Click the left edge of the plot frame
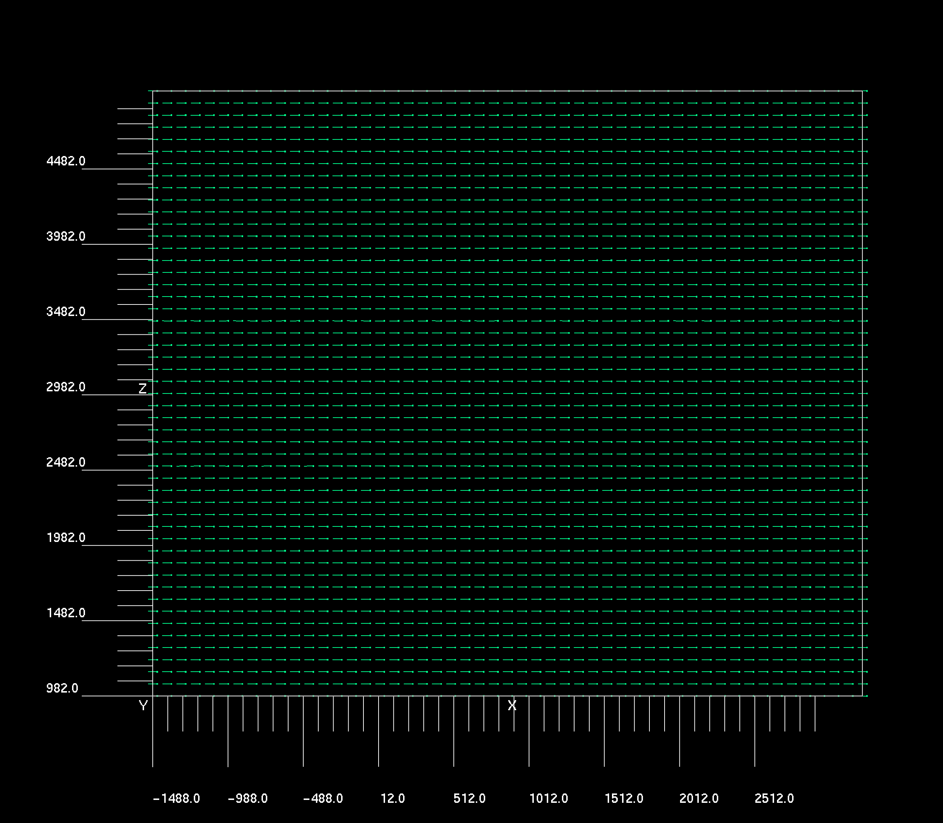Viewport: 943px width, 823px height. 153,390
